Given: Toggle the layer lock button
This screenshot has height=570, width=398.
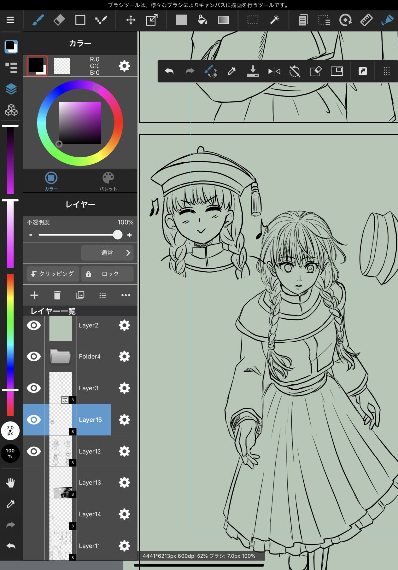Looking at the screenshot, I should pyautogui.click(x=107, y=274).
